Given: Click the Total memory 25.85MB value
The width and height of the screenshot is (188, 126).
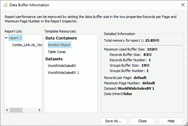Looking at the screenshot, I should coord(152,40).
